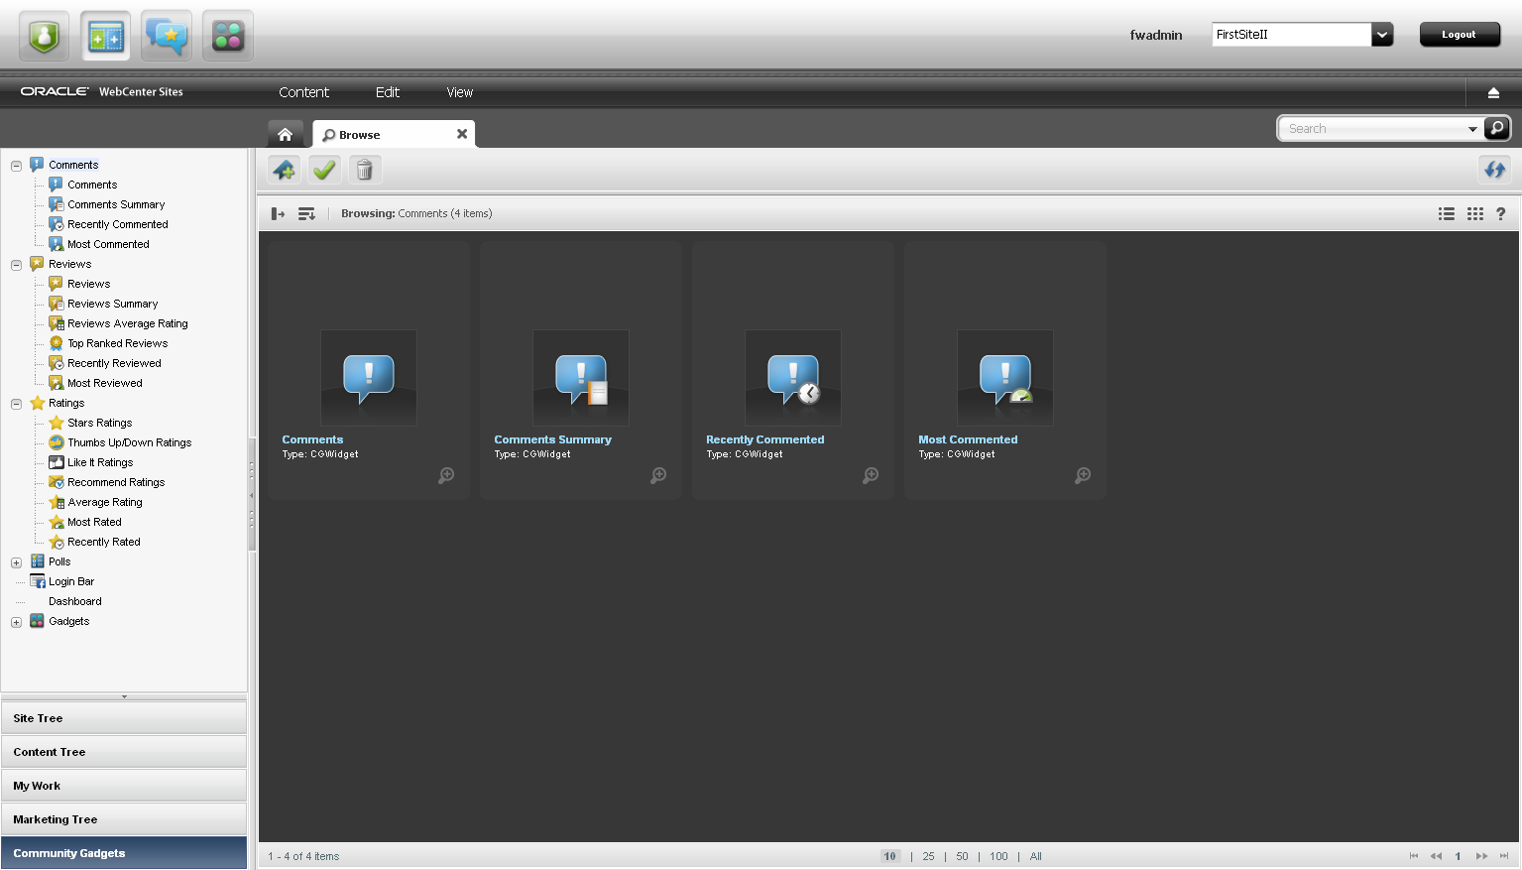This screenshot has height=870, width=1522.
Task: Click the sort order icon
Action: pyautogui.click(x=306, y=213)
